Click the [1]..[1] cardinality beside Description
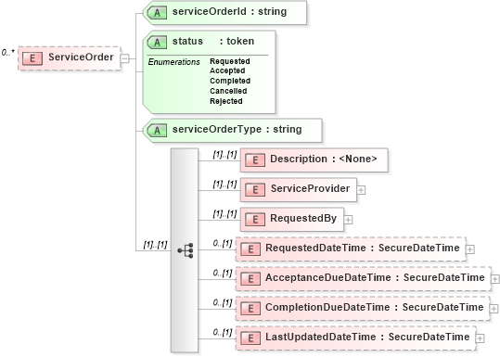500x357 pixels. pyautogui.click(x=224, y=155)
